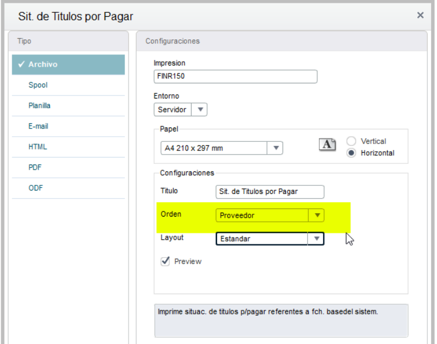Close the Sit. de Titulos por Pagar dialog

(420, 15)
